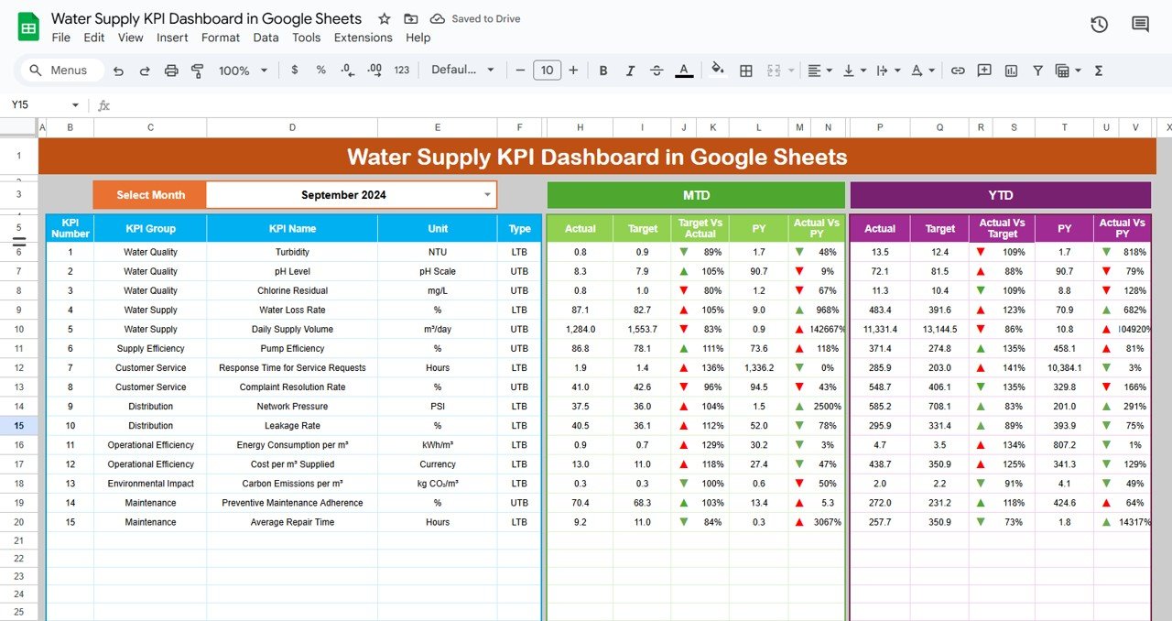
Task: Click the Print icon
Action: (171, 71)
